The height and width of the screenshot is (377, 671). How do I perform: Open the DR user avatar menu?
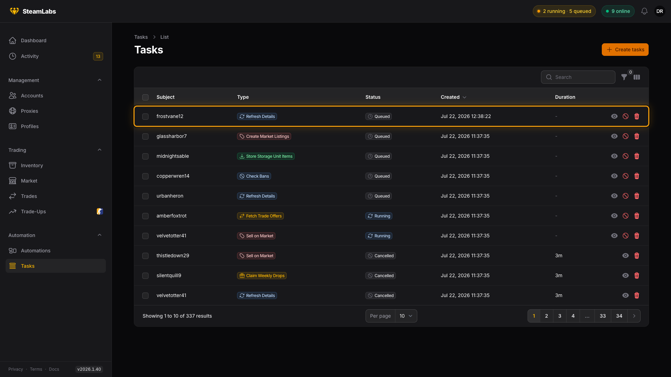pos(660,11)
